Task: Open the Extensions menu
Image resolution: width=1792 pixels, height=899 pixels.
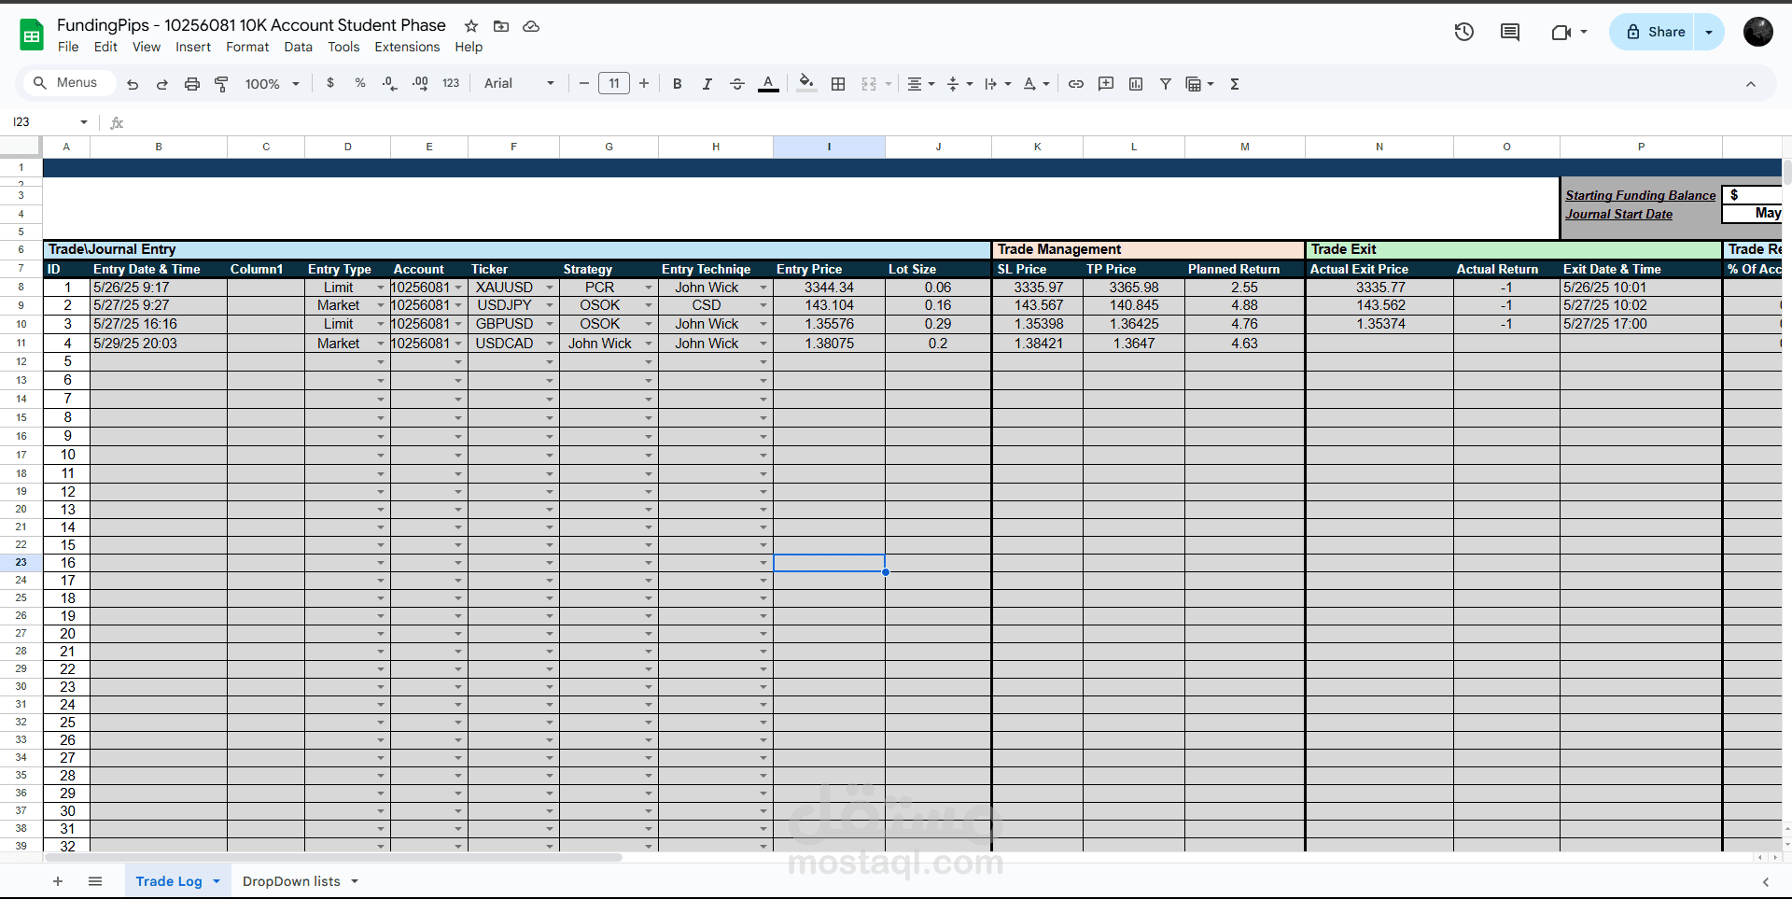Action: pos(407,47)
